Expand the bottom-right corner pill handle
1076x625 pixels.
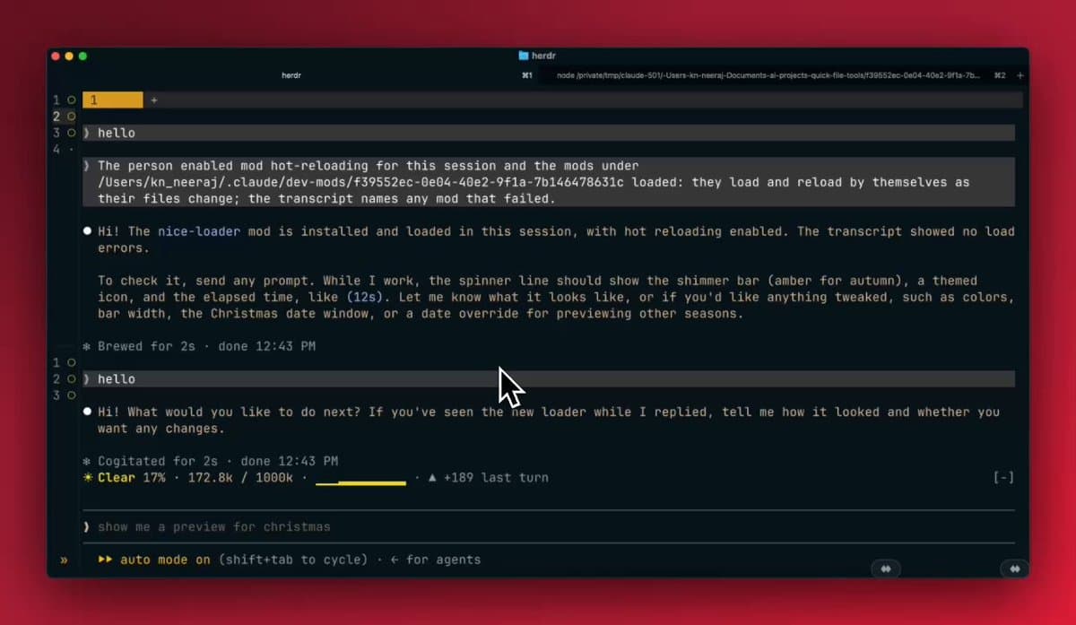tap(1014, 569)
